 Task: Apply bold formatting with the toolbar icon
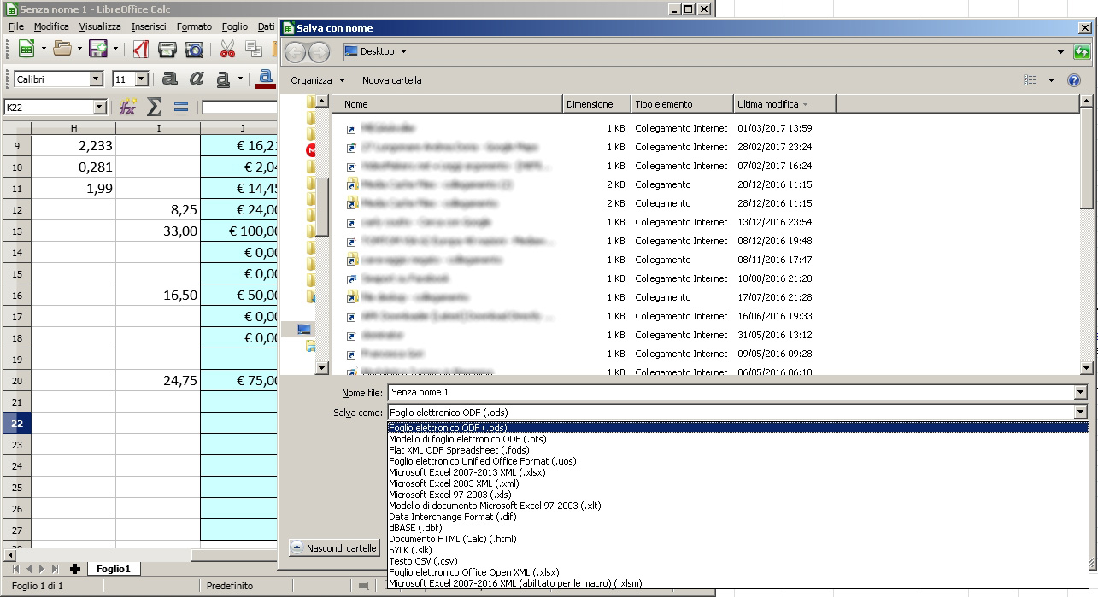click(x=170, y=79)
